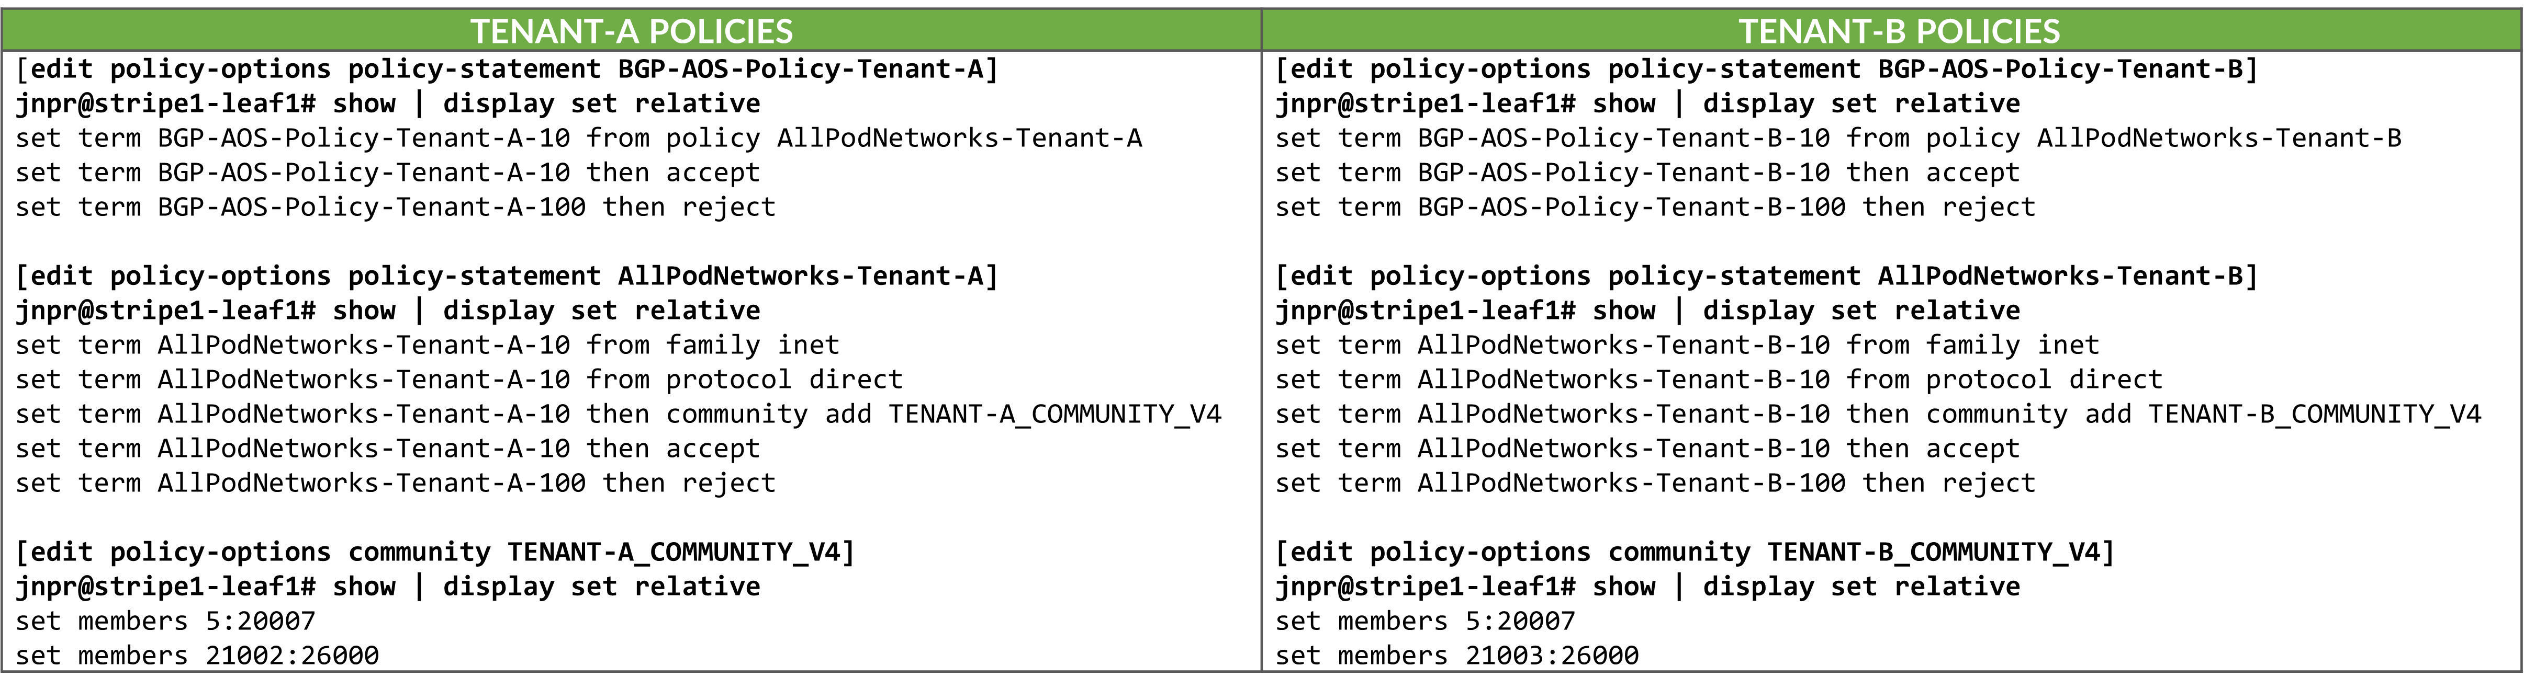This screenshot has height=689, width=2524.
Task: Click the TENANT-B POLICIES header
Action: (x=1899, y=31)
